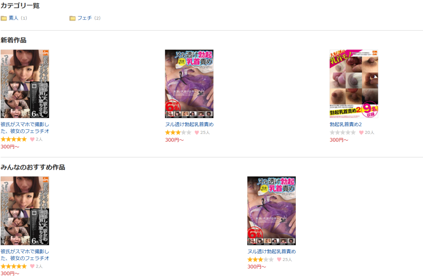The height and width of the screenshot is (280, 423).
Task: Click the 25人 heart icon in みんなのおすすめ作品
Action: click(x=279, y=259)
